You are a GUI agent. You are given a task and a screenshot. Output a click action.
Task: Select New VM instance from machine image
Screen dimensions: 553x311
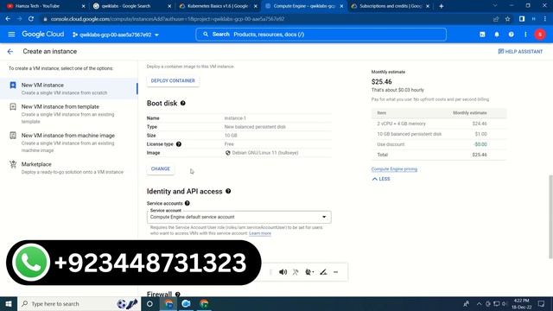pyautogui.click(x=69, y=143)
